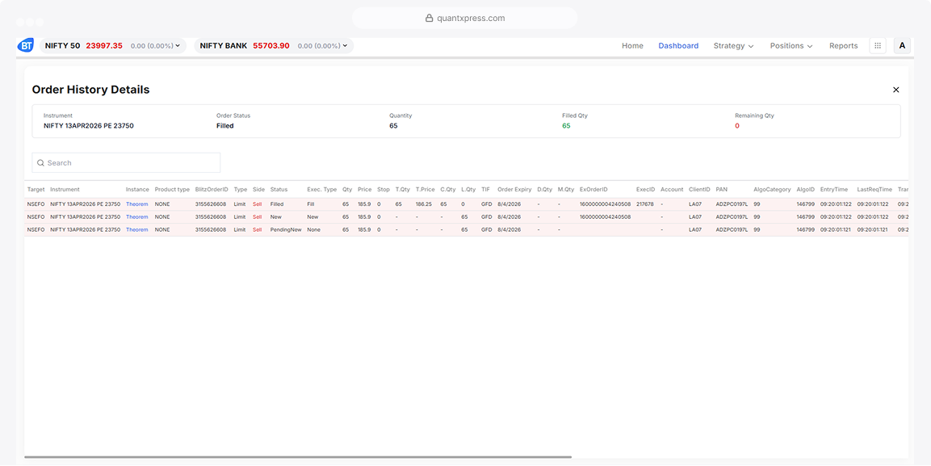Open Theorem link in the Filled row

pos(136,204)
